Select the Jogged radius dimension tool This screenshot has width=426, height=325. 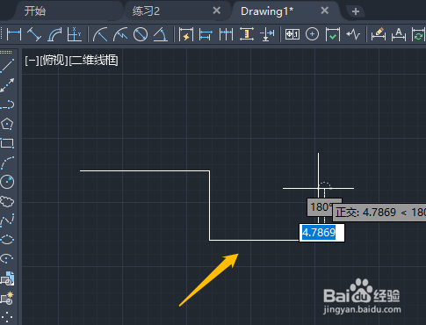[120, 34]
